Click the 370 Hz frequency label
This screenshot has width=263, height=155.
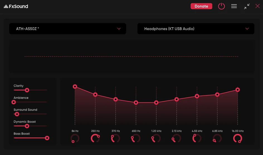coord(116,131)
